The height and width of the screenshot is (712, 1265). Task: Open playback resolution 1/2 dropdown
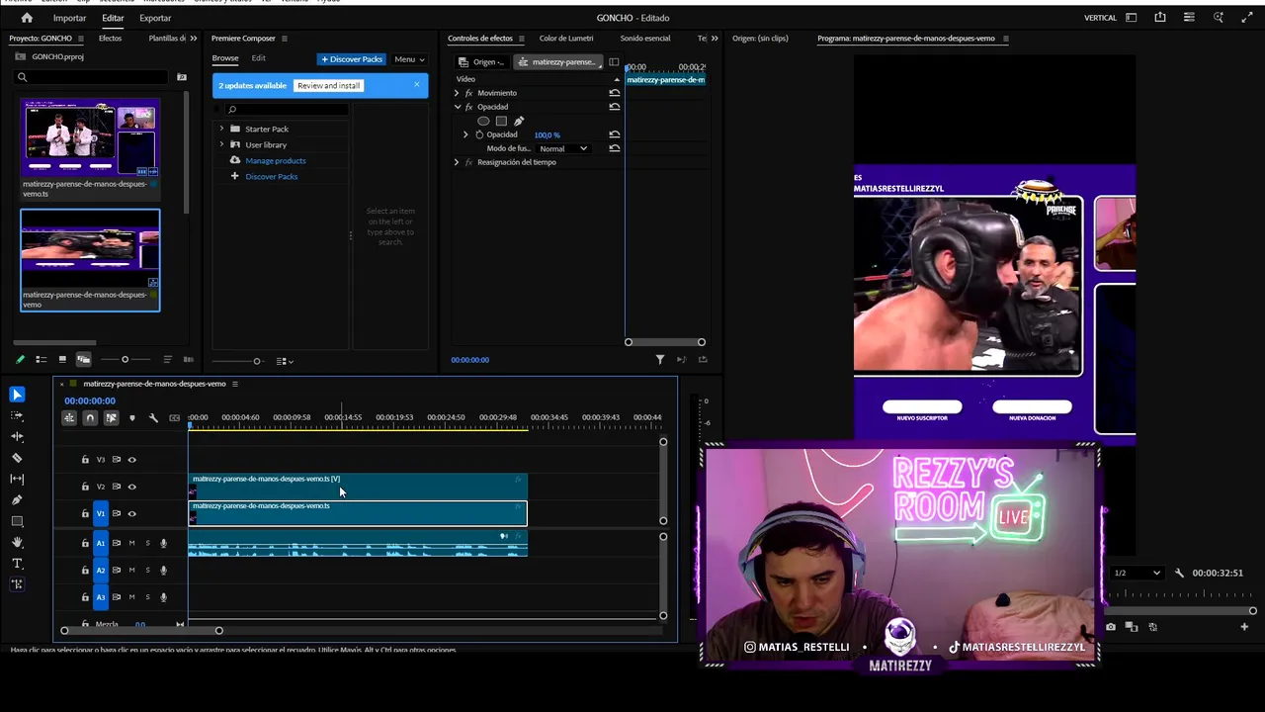(1137, 573)
